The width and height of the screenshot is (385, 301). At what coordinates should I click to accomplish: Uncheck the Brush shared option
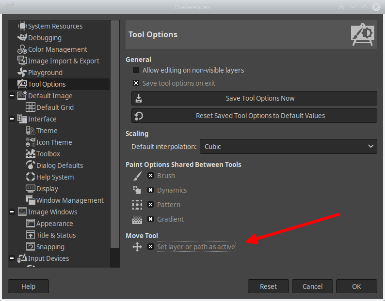pos(150,176)
